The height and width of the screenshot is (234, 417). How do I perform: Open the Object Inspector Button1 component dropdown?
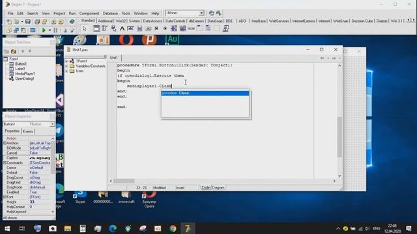[x=52, y=124]
